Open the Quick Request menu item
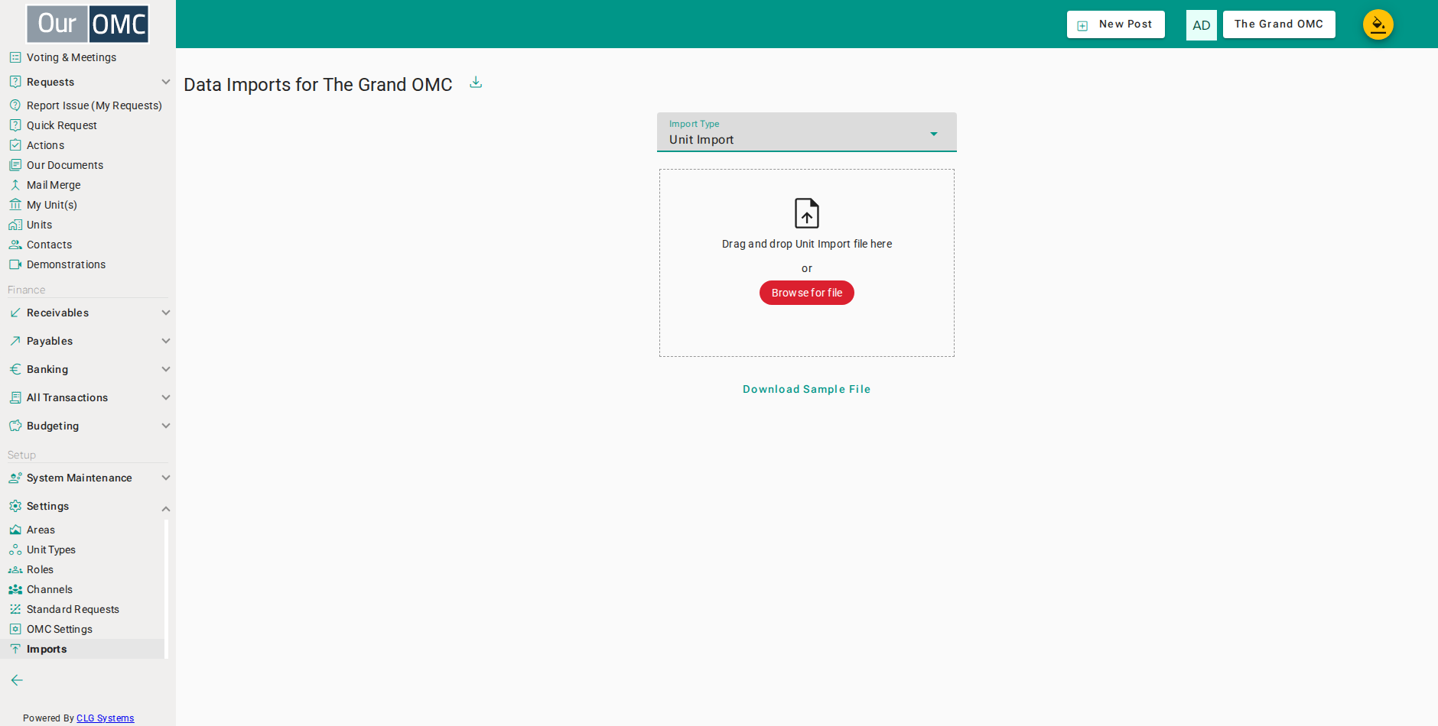The image size is (1438, 726). [x=62, y=125]
